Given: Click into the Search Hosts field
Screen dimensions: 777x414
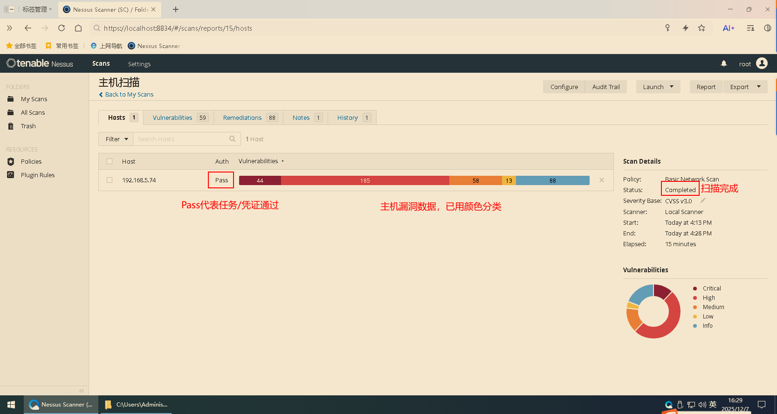Looking at the screenshot, I should point(182,139).
